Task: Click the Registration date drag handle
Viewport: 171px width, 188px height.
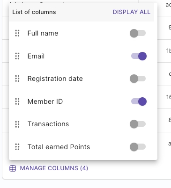Action: click(x=17, y=79)
